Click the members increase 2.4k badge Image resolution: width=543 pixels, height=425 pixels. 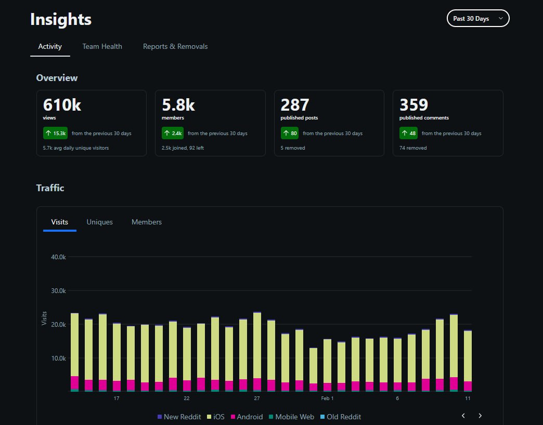pyautogui.click(x=174, y=134)
